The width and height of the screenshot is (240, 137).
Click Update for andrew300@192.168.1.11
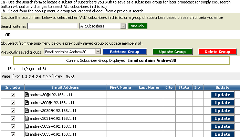tap(222, 103)
